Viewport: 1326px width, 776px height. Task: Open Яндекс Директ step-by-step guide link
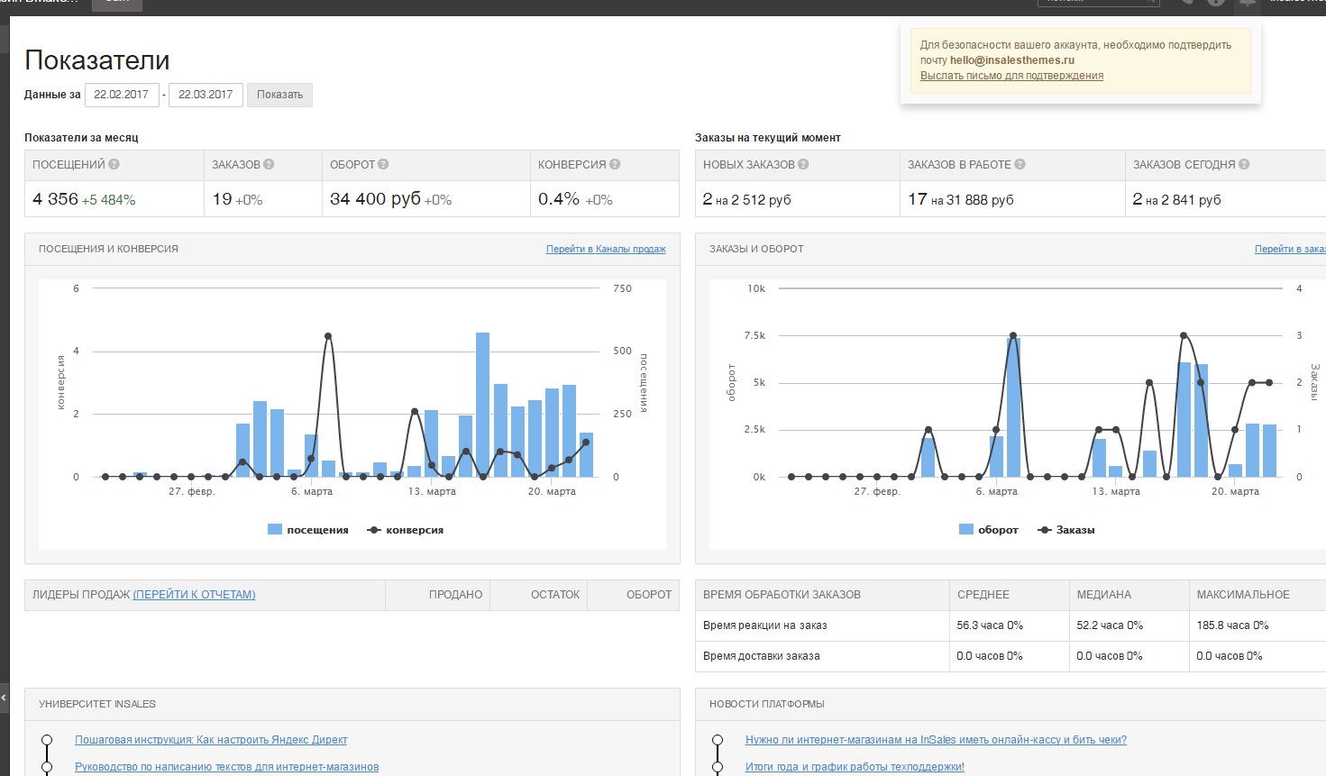211,740
